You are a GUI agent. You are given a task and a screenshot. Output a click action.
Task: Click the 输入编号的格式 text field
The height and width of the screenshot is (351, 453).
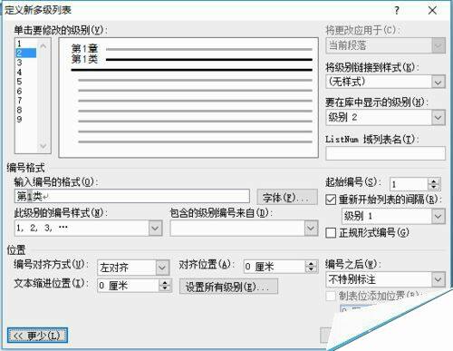[132, 197]
